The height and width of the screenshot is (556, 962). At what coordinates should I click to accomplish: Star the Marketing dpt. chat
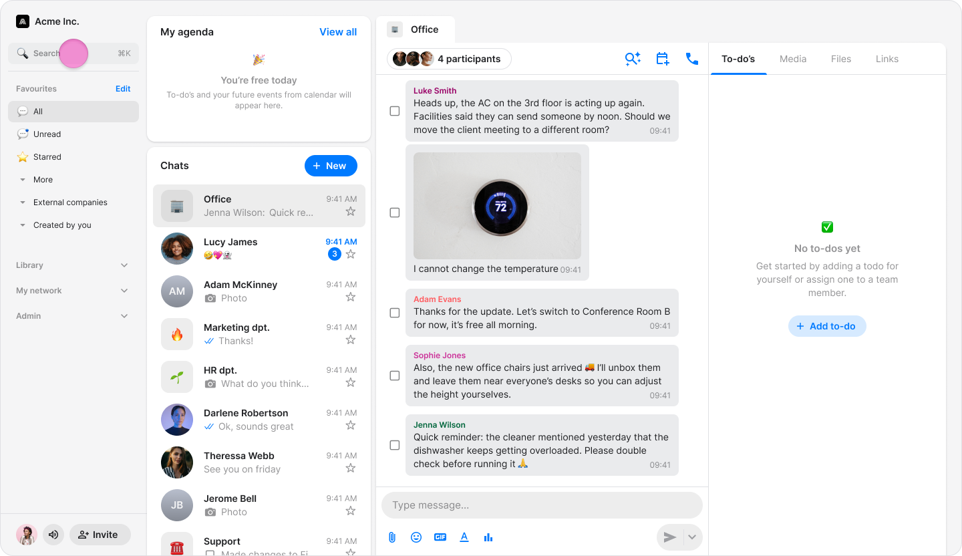point(351,340)
